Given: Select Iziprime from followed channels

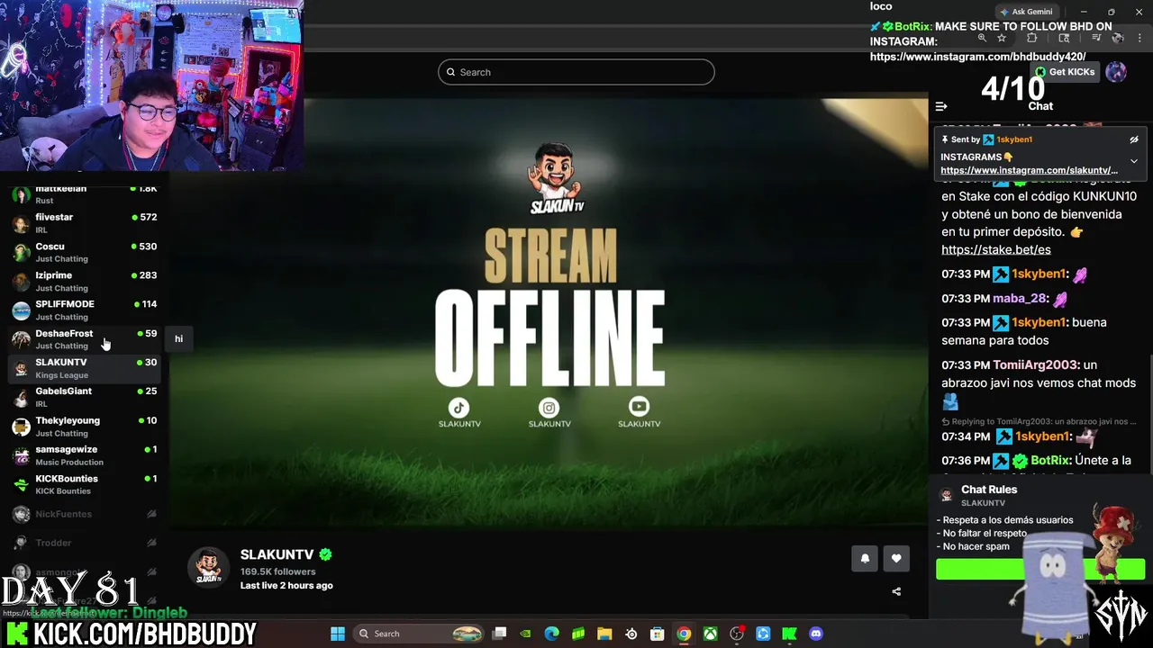Looking at the screenshot, I should coord(83,281).
